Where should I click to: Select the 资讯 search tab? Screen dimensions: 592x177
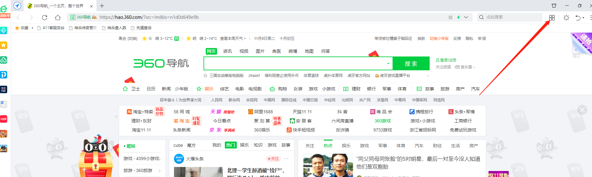227,51
